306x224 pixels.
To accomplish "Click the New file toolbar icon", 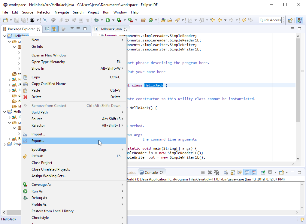I will click(x=5, y=20).
